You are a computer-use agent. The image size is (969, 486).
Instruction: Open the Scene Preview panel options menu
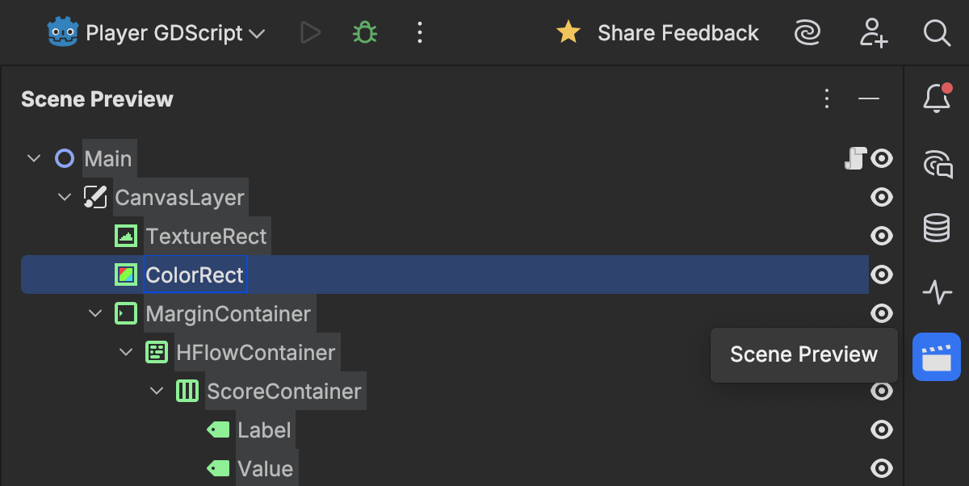tap(826, 98)
